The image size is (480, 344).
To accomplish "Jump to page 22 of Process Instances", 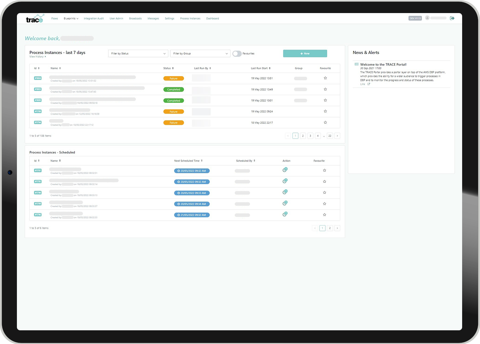I will (x=330, y=136).
